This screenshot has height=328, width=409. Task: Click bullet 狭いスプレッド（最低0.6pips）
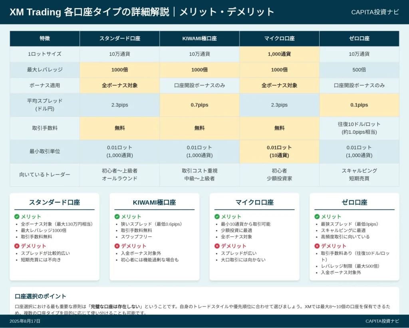(x=152, y=224)
